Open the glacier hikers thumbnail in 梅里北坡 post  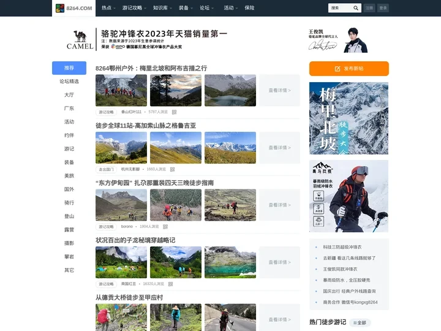click(x=121, y=90)
